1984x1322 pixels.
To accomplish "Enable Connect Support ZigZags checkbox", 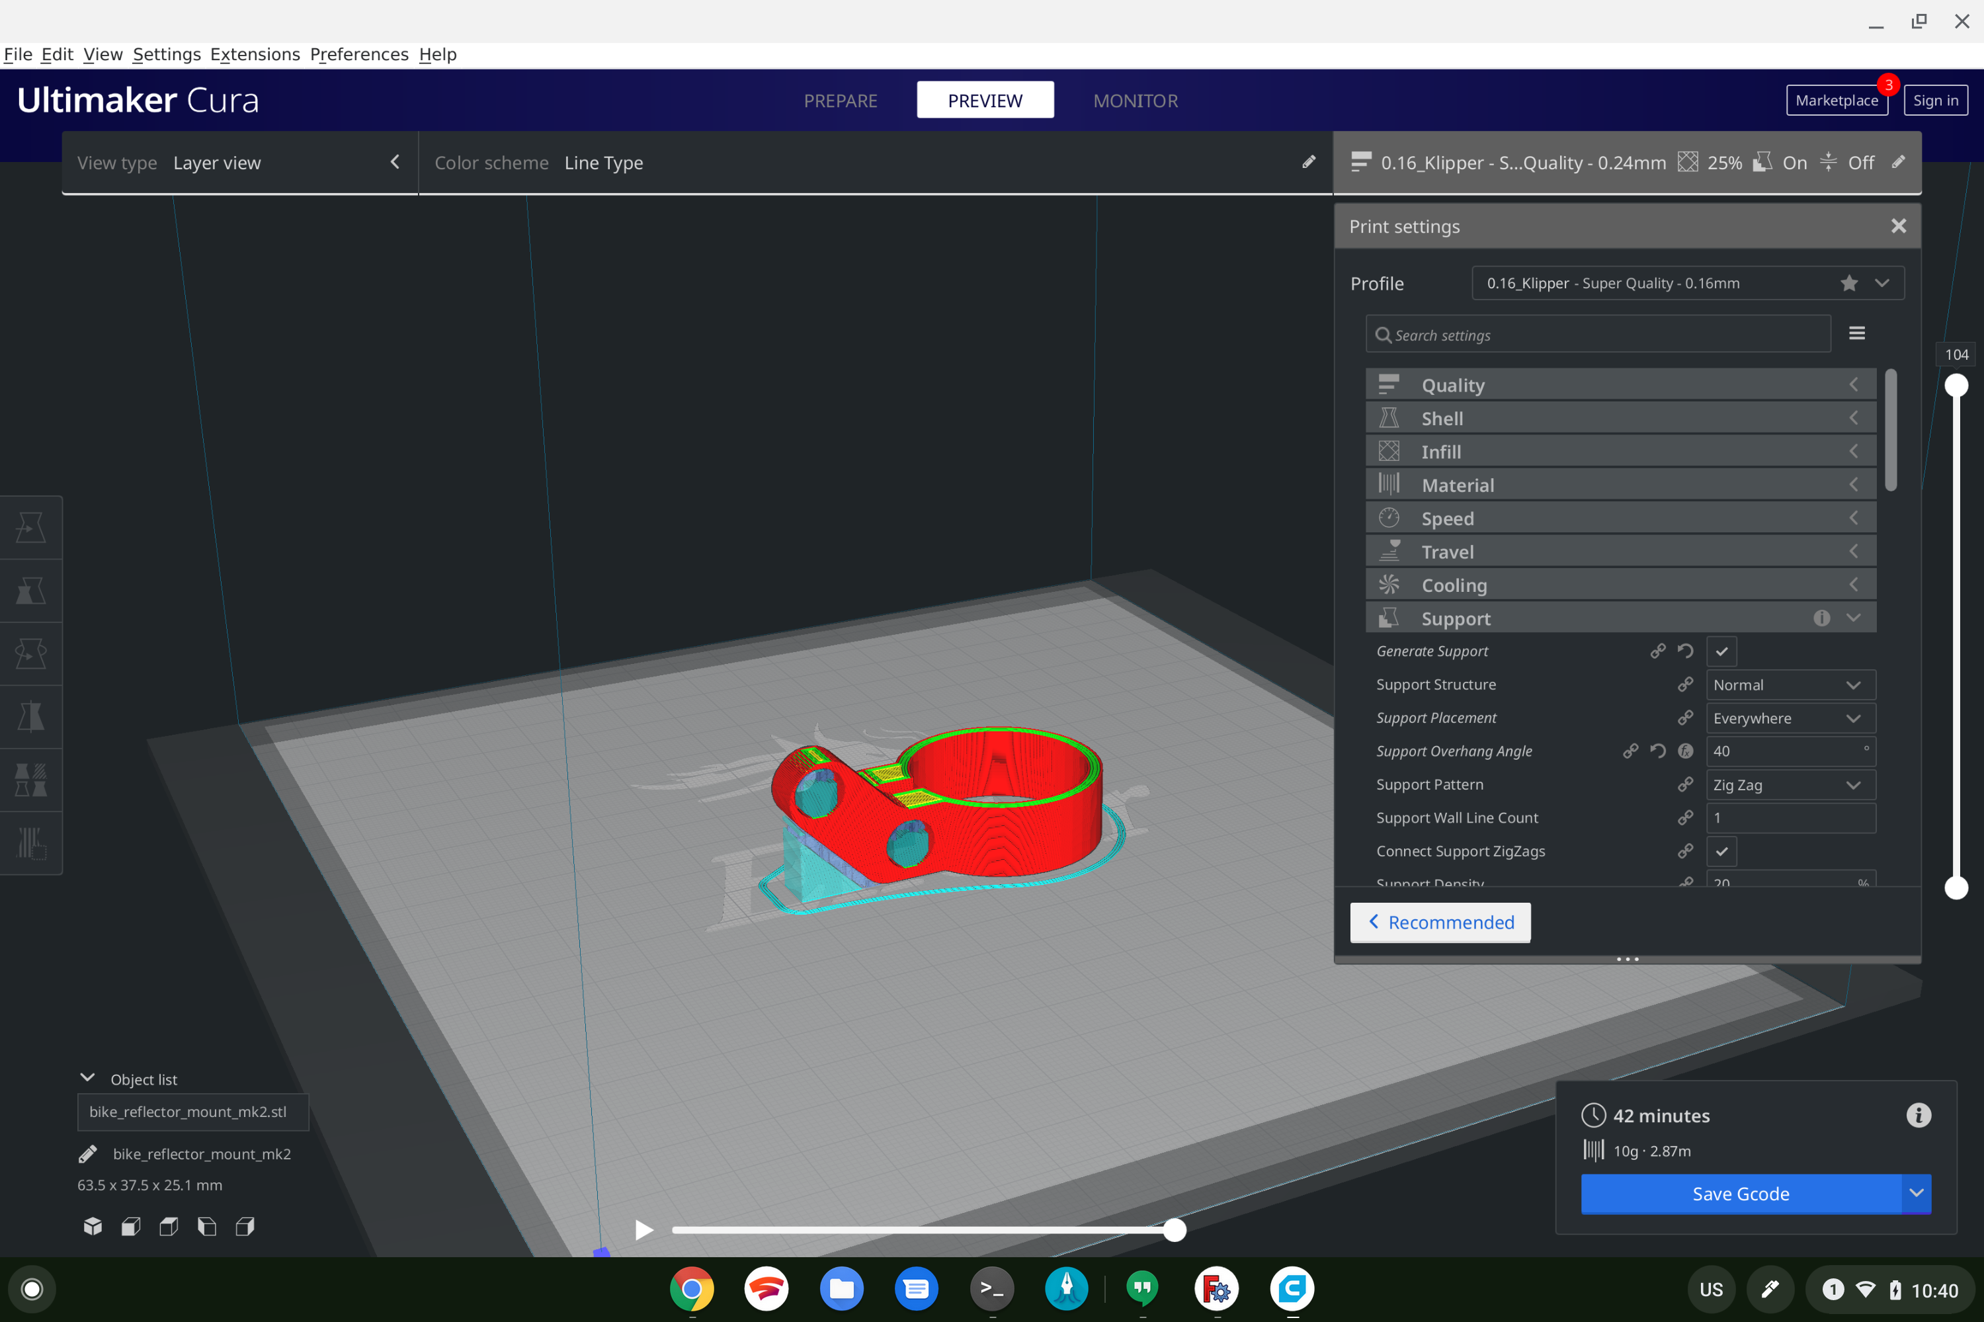I will click(1720, 851).
